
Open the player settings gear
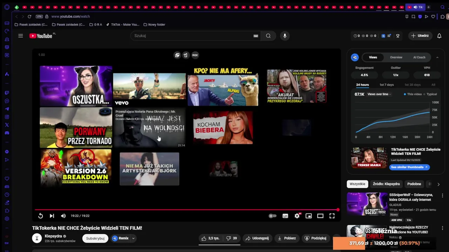pos(297,216)
